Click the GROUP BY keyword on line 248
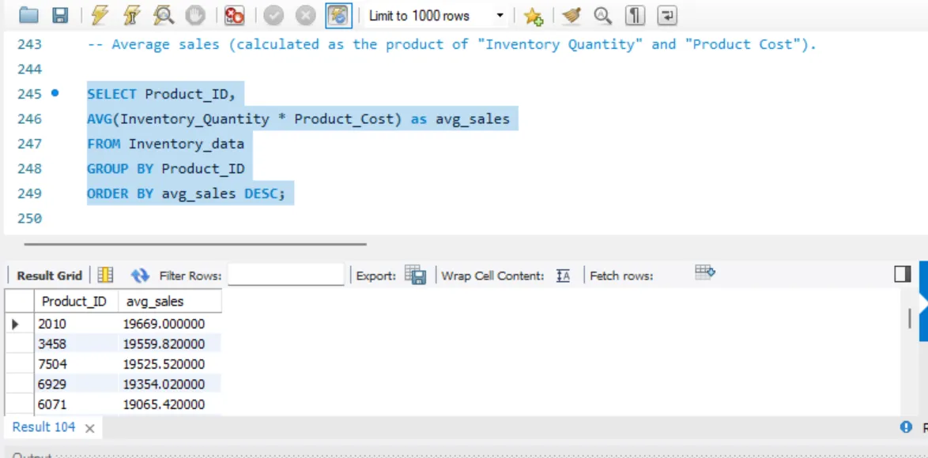The height and width of the screenshot is (458, 928). coord(120,169)
